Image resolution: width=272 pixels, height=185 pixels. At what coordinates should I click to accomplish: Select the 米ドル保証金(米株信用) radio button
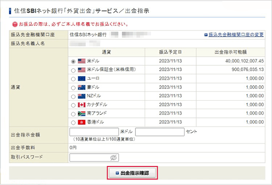pos(73,70)
